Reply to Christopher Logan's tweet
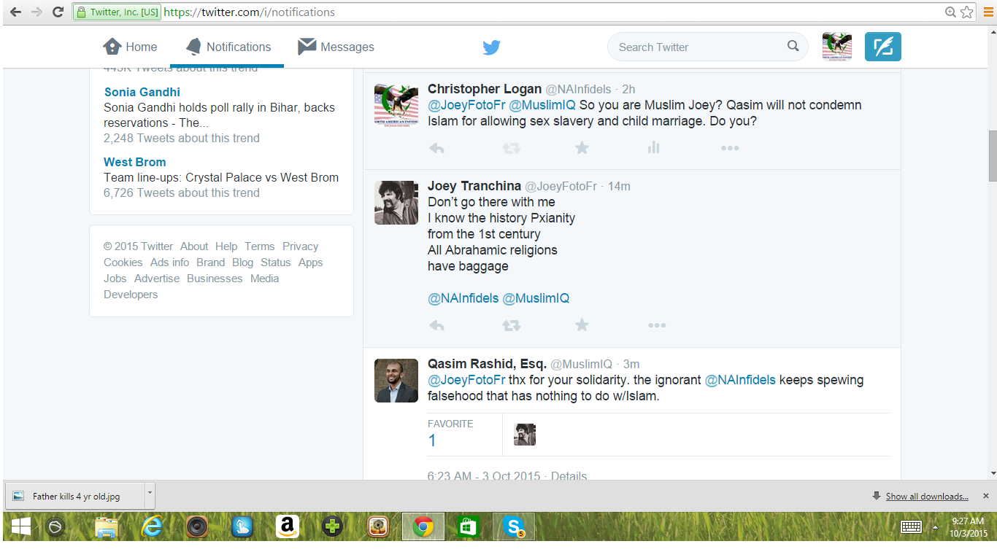The image size is (997, 560). tap(436, 148)
